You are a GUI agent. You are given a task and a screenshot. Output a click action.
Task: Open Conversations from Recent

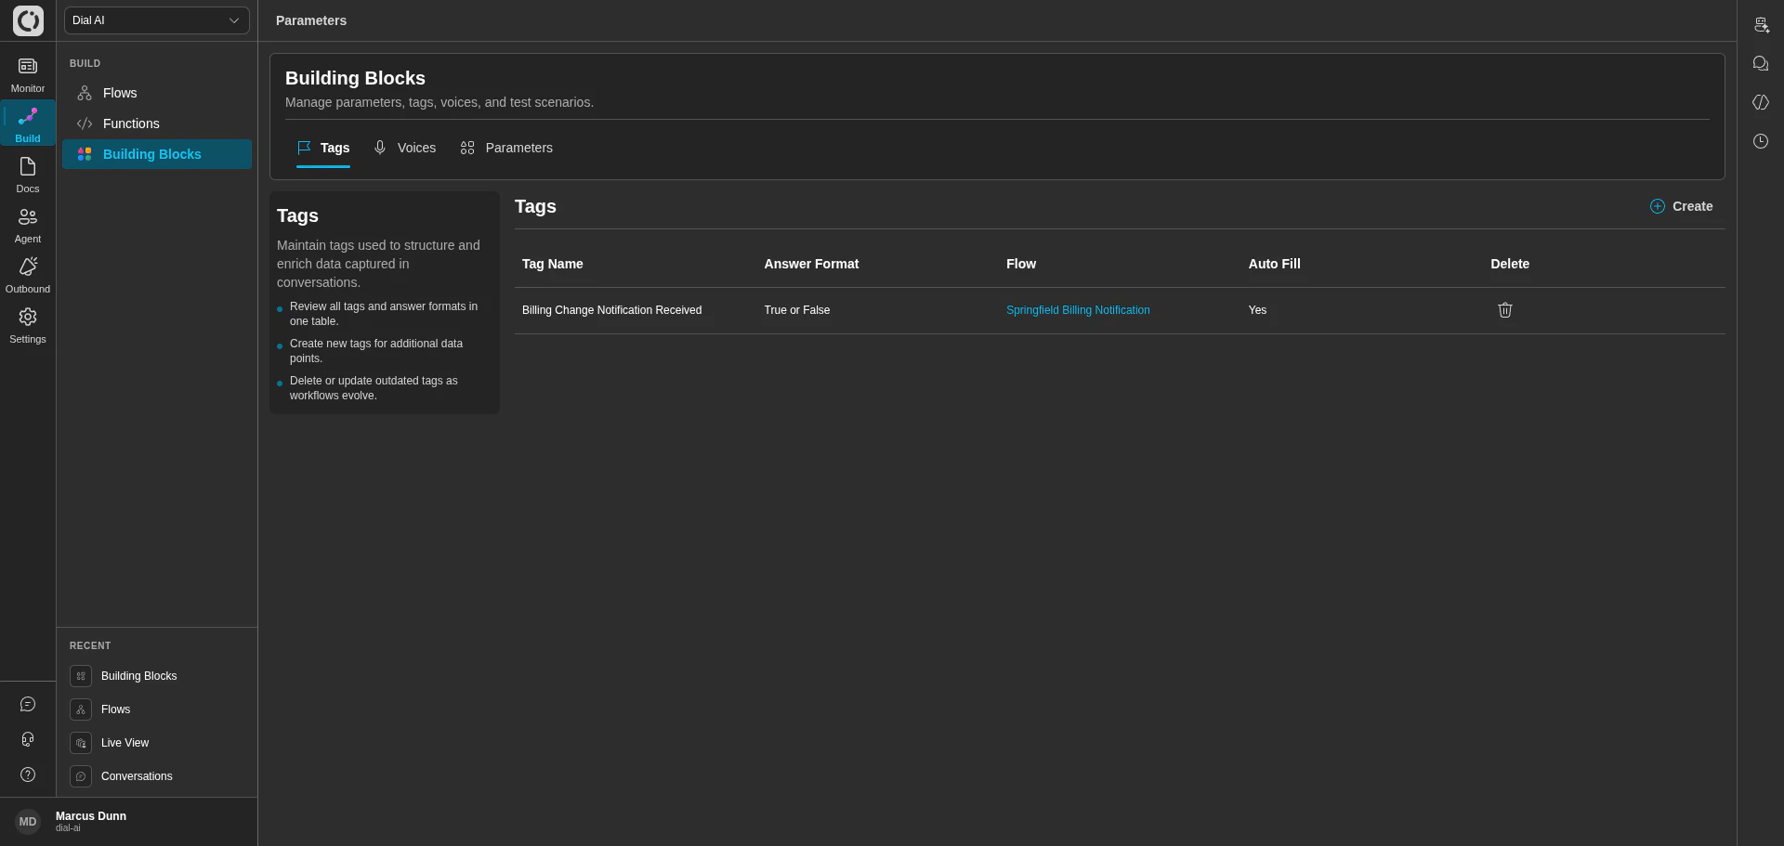pyautogui.click(x=137, y=776)
